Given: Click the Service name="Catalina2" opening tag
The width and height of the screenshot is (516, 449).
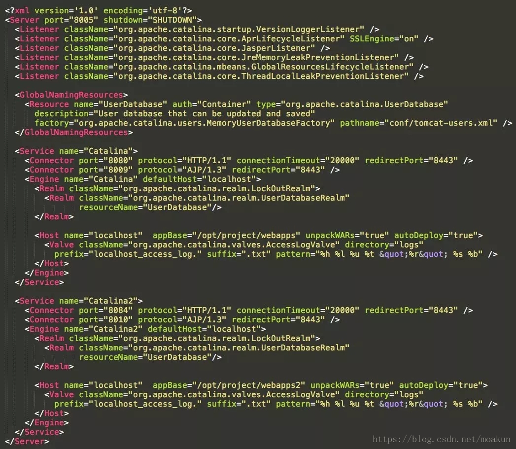Looking at the screenshot, I should (79, 301).
